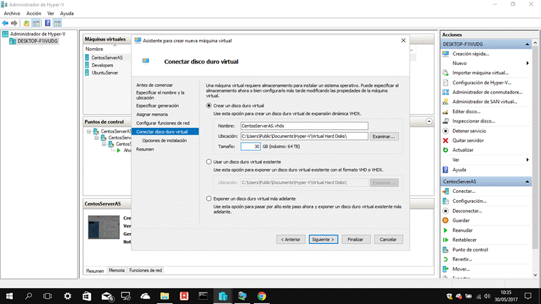This screenshot has height=304, width=541.
Task: Expand the Nuevo submenu arrow
Action: tap(527, 63)
